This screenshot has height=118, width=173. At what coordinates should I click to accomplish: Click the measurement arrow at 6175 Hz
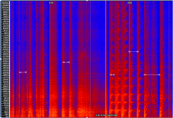(133, 52)
